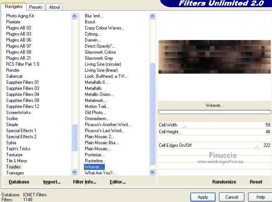This screenshot has width=272, height=202.
Task: Select RCS Filter Pak 1.0
Action: coord(23,64)
